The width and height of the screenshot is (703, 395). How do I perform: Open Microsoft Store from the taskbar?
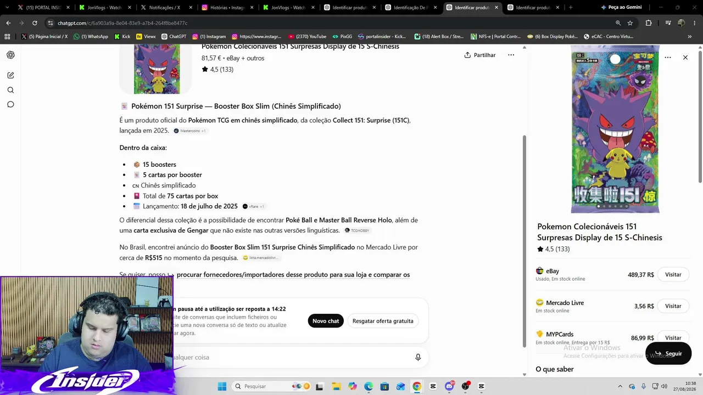click(384, 386)
